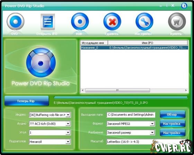This screenshot has height=155, width=194.
Task: Expand the Угол angle dropdown
Action: (68, 133)
